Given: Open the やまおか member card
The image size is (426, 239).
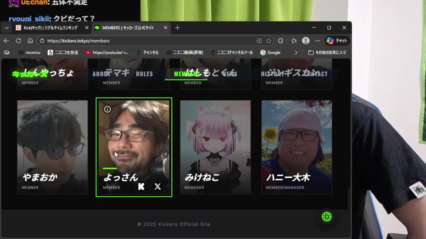Looking at the screenshot, I should pos(53,147).
